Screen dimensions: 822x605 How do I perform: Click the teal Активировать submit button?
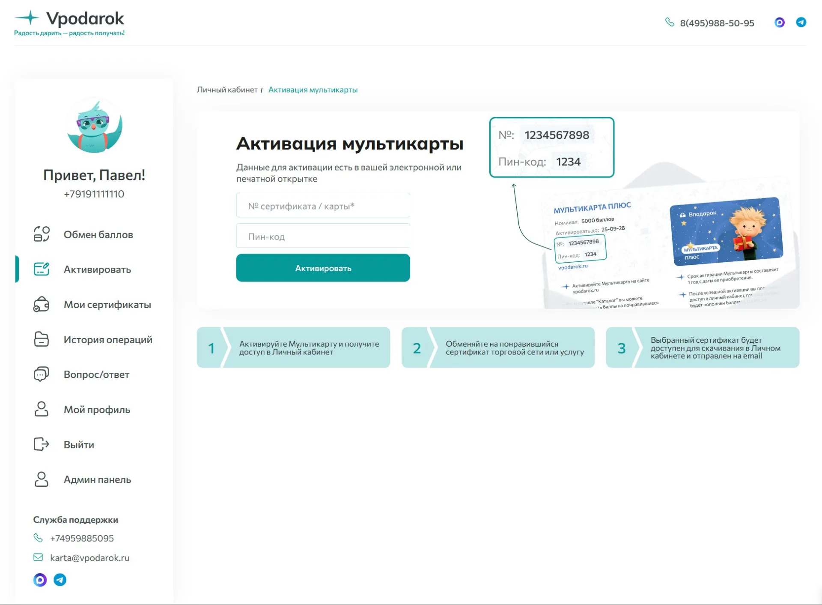(323, 268)
